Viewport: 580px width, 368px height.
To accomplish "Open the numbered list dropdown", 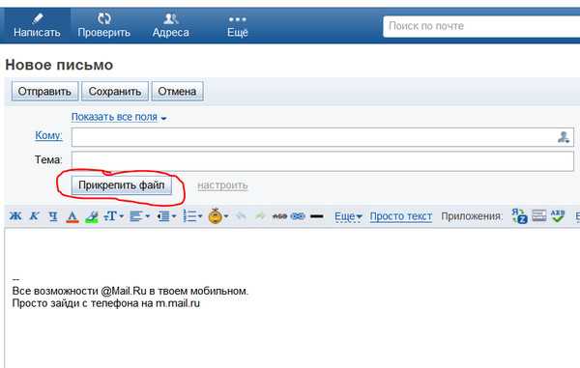I will 192,216.
